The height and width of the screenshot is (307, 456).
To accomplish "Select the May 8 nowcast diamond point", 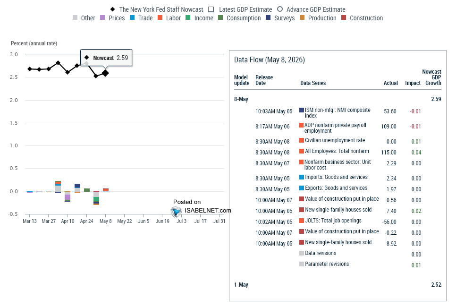I will point(105,73).
